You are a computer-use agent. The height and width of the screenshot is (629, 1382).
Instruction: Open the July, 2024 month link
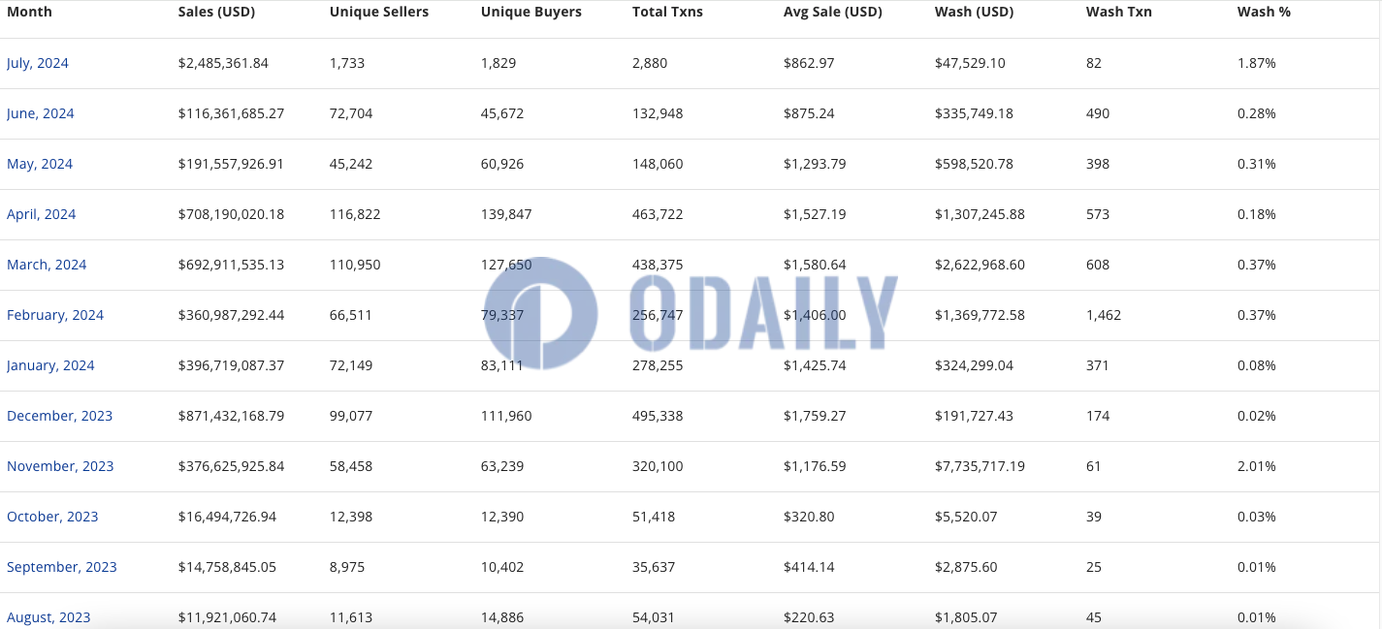[x=38, y=63]
